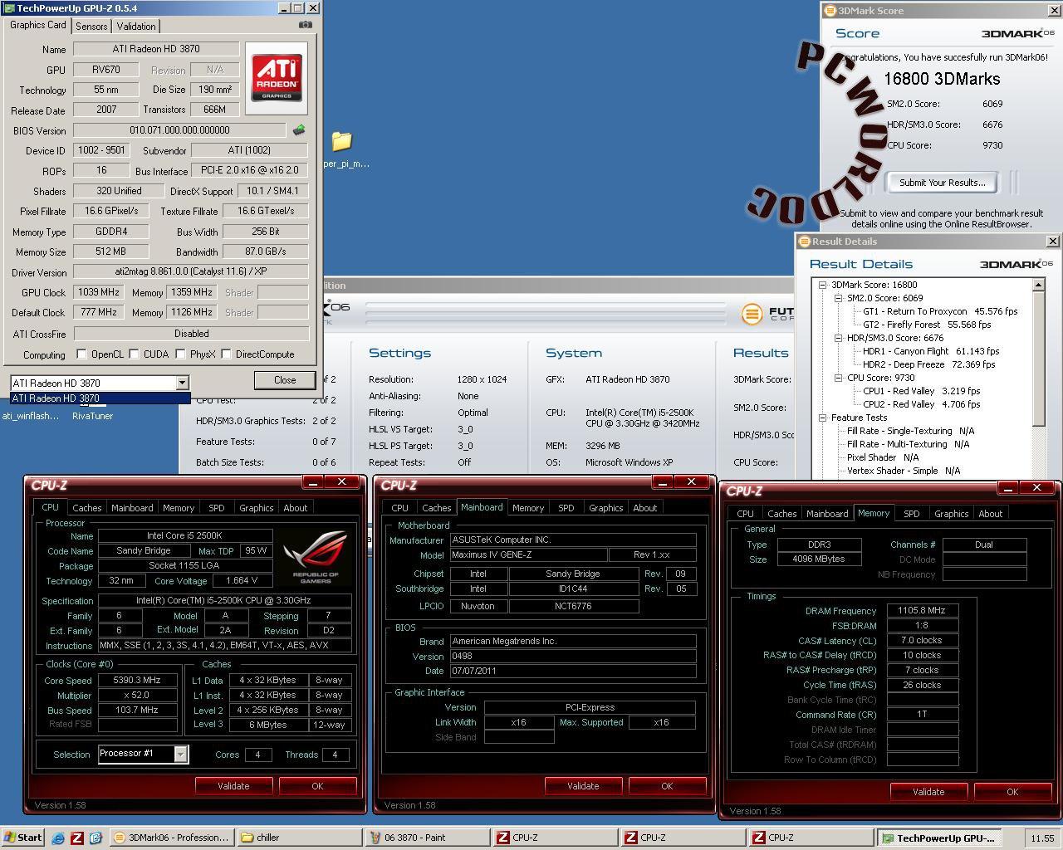Viewport: 1063px width, 850px height.
Task: Click OK in CPU-Z Memory window
Action: (x=1012, y=792)
